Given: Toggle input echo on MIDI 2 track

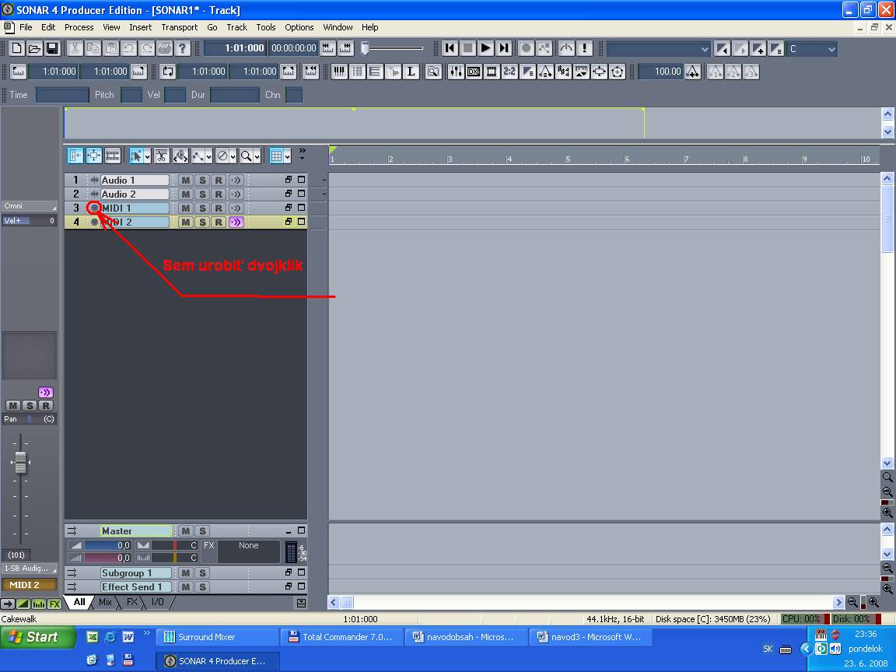Looking at the screenshot, I should point(236,222).
